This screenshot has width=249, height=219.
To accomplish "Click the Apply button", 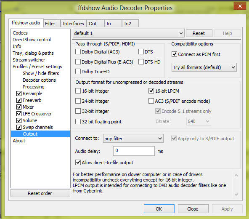I will point(227,208).
